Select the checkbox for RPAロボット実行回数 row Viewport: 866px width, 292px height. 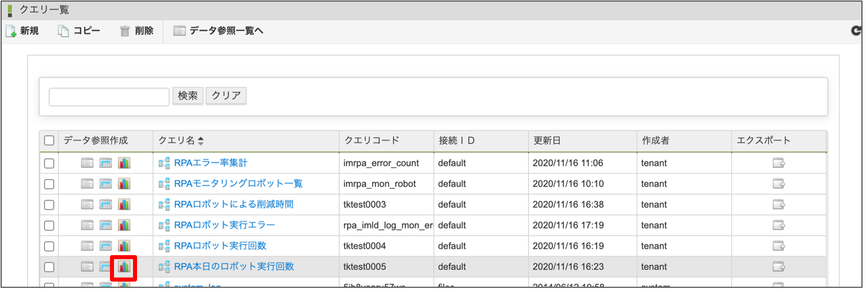pyautogui.click(x=49, y=246)
